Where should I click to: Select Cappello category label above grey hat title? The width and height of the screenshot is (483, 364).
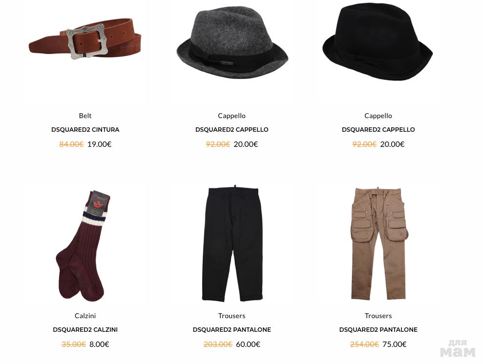tap(231, 116)
